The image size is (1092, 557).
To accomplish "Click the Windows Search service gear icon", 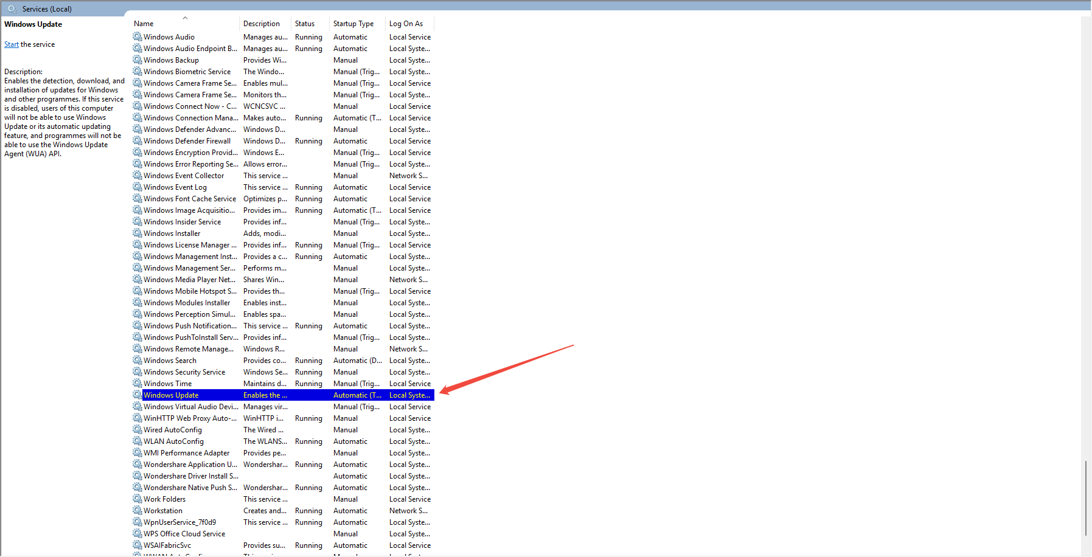I will point(137,361).
